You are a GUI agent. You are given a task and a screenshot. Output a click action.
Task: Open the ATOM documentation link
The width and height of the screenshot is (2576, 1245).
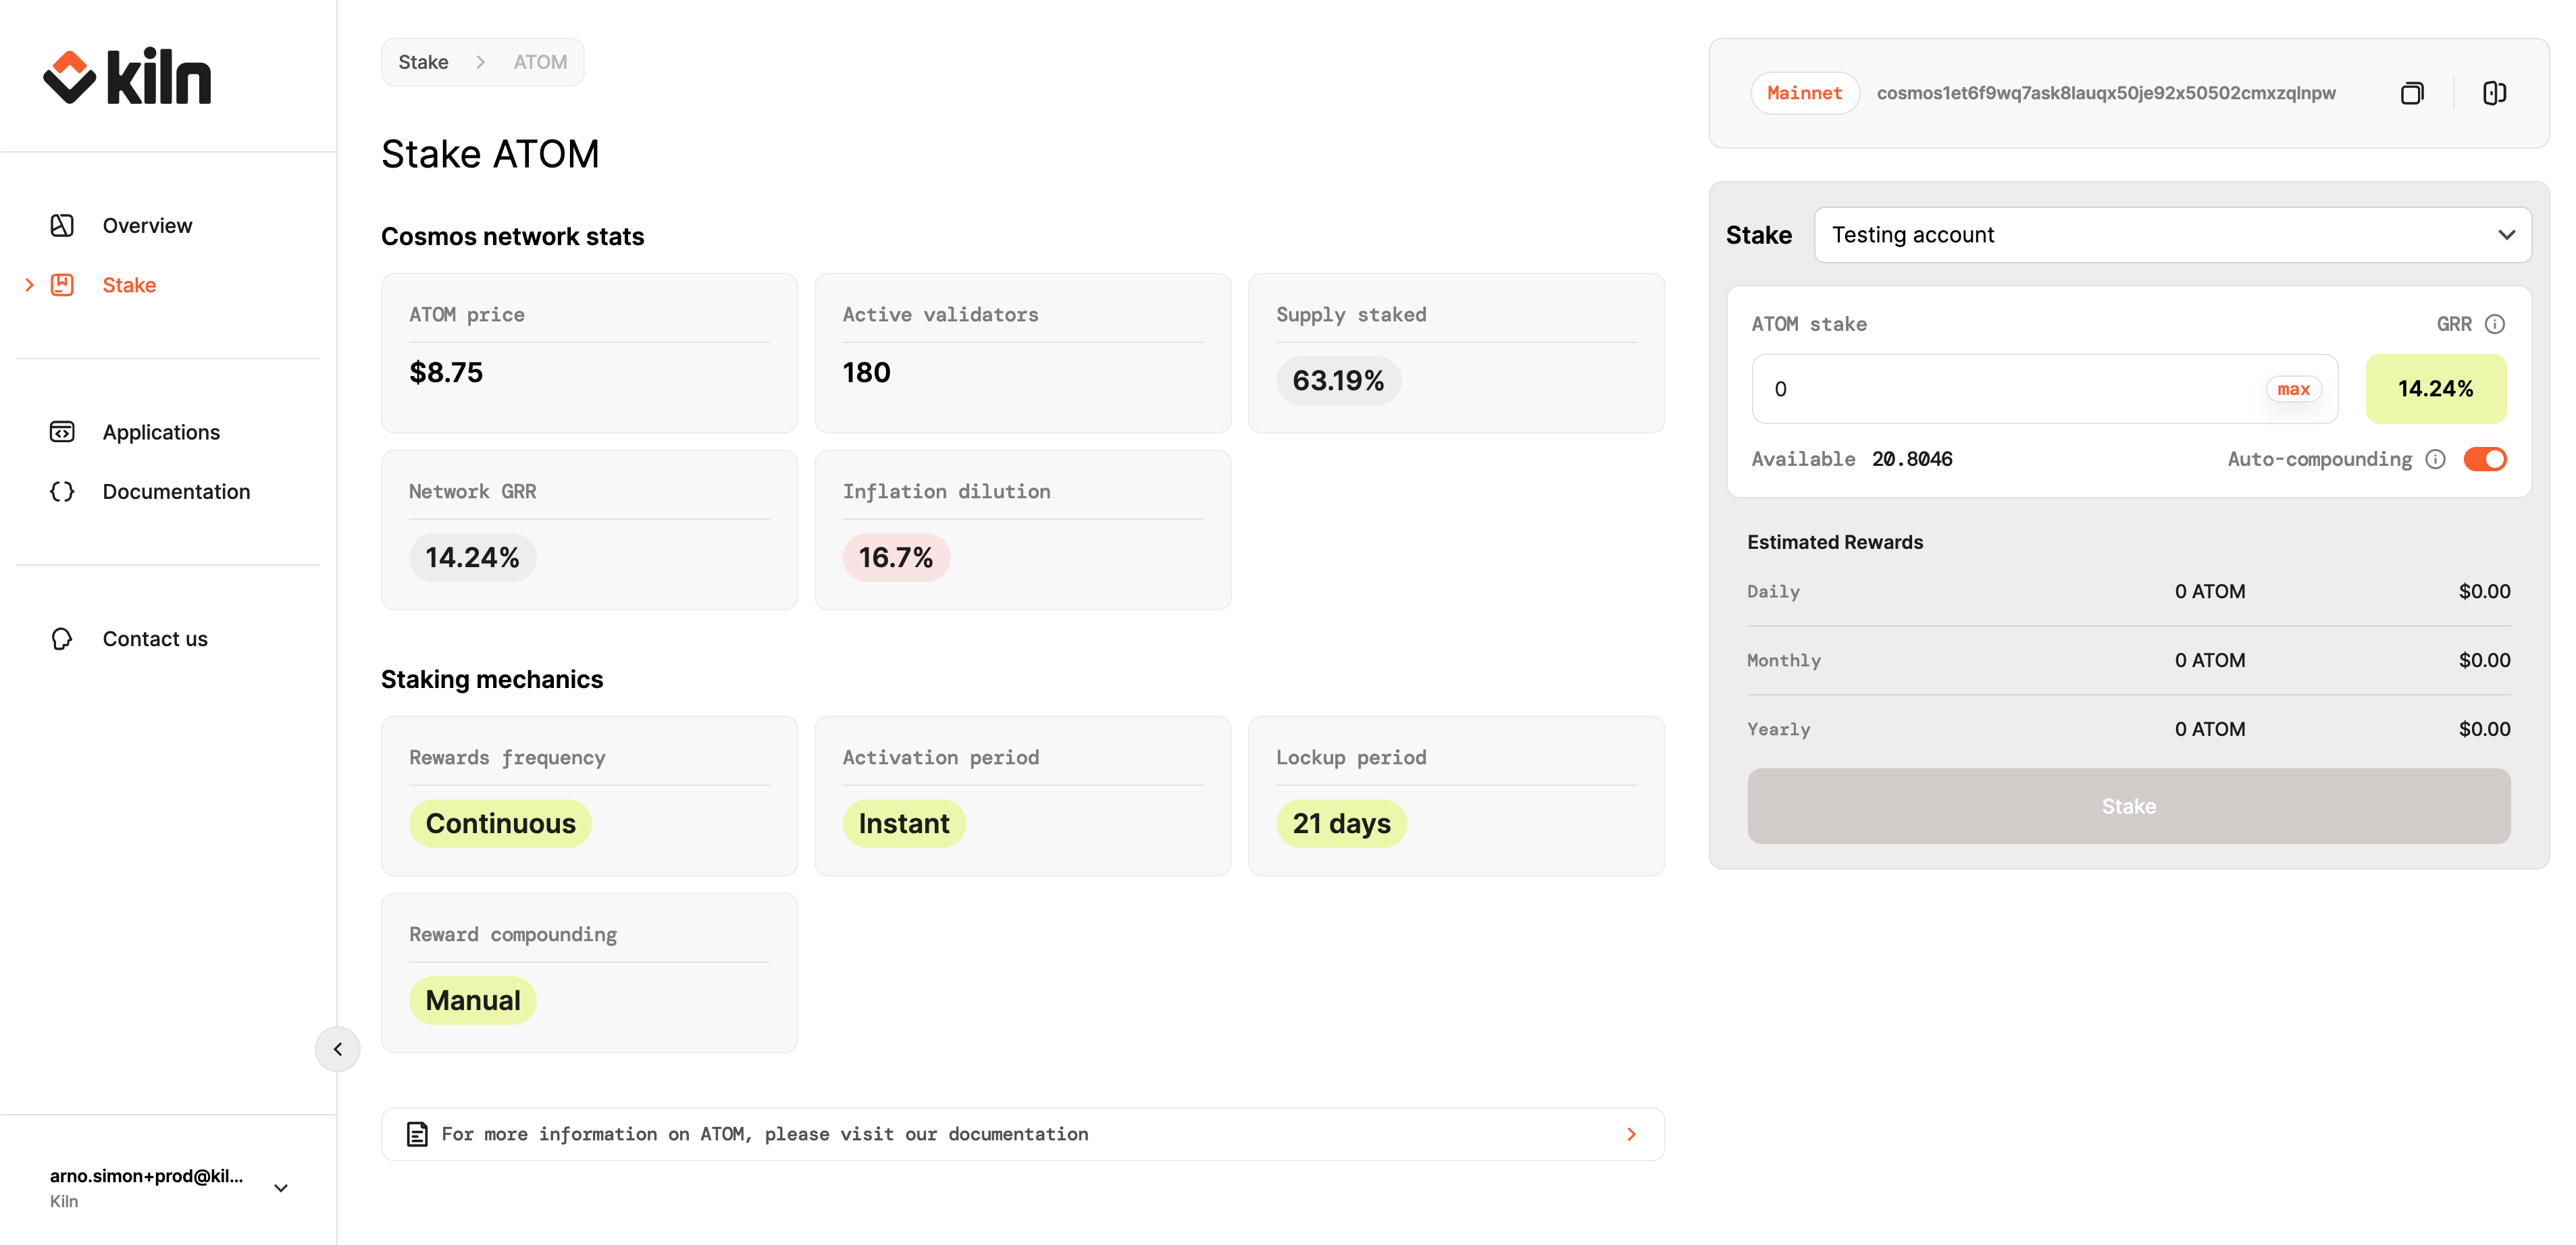(x=1022, y=1134)
